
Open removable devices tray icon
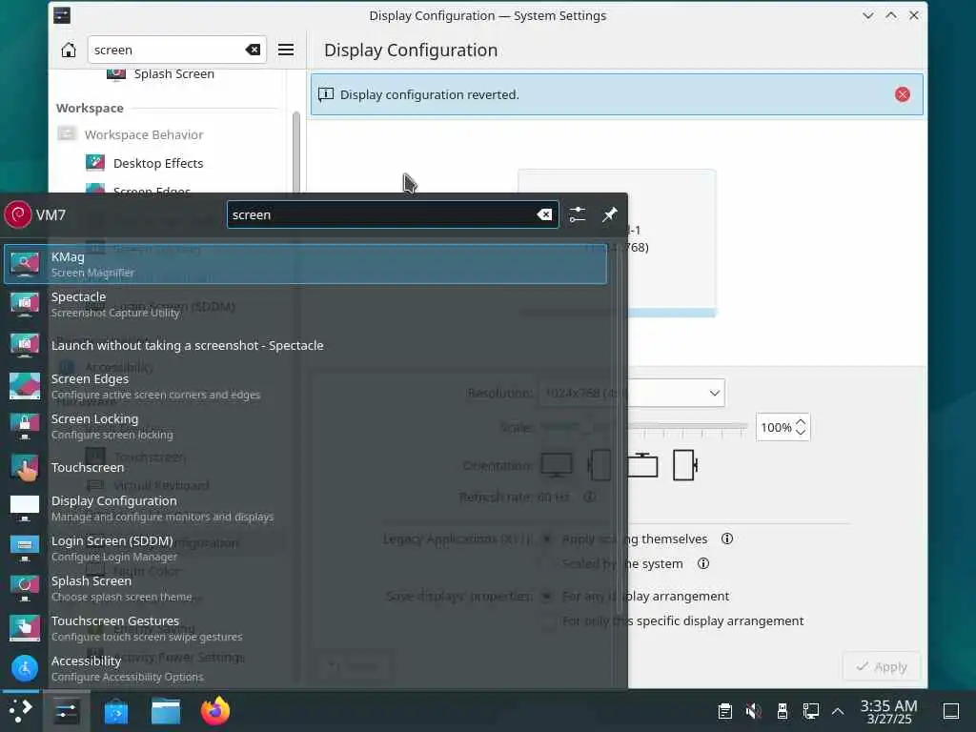click(x=783, y=711)
